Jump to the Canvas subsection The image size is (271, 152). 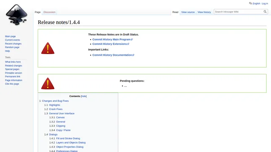click(x=60, y=117)
